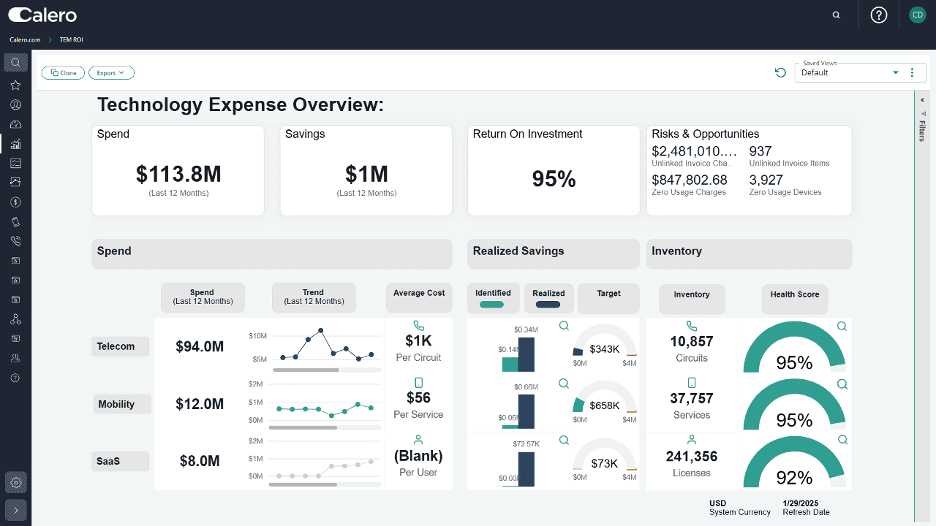Open the mobile device sidebar icon
936x526 pixels.
[15, 221]
